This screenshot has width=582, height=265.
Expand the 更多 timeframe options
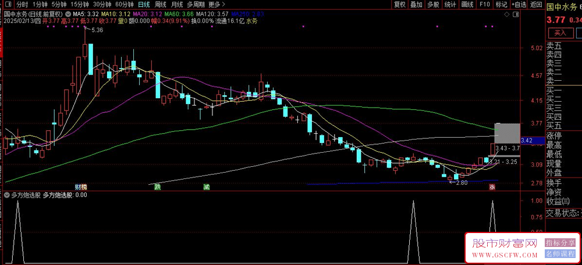point(217,5)
